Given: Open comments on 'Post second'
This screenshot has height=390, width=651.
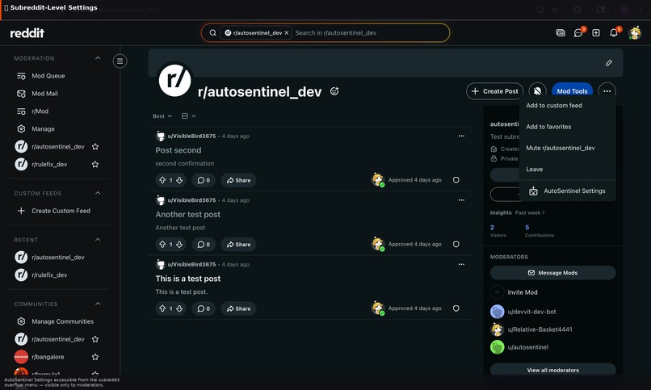Looking at the screenshot, I should (204, 180).
